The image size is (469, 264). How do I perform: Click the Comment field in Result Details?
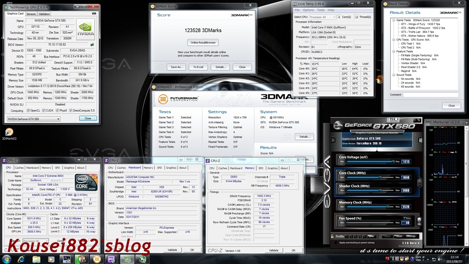[x=431, y=95]
